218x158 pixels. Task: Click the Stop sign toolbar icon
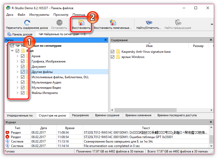click(59, 23)
